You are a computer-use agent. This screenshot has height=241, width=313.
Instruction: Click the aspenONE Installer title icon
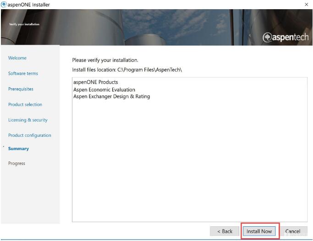click(4, 5)
